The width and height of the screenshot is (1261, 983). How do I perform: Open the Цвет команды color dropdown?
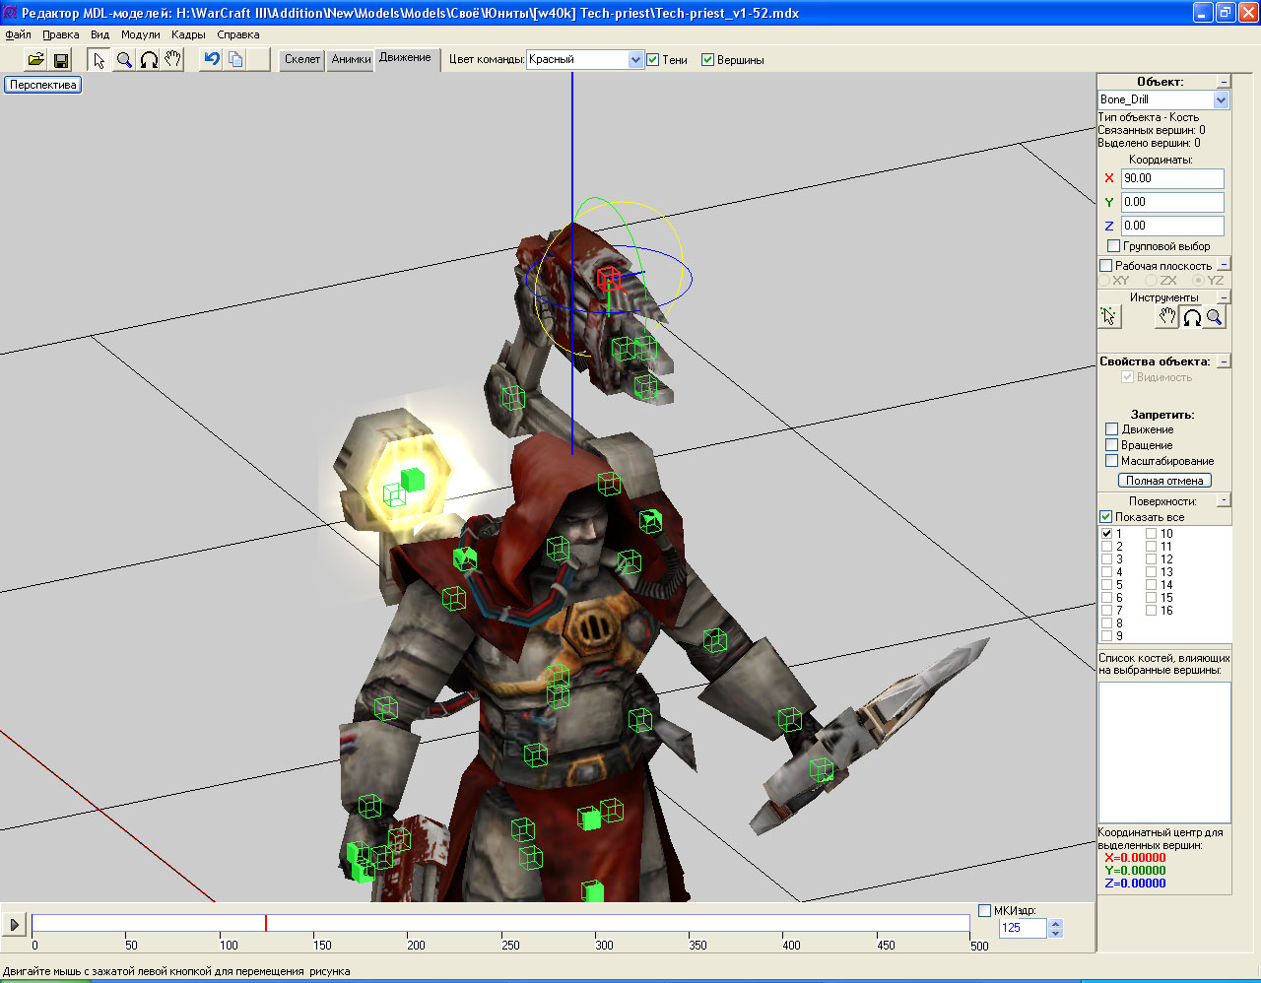tap(635, 60)
